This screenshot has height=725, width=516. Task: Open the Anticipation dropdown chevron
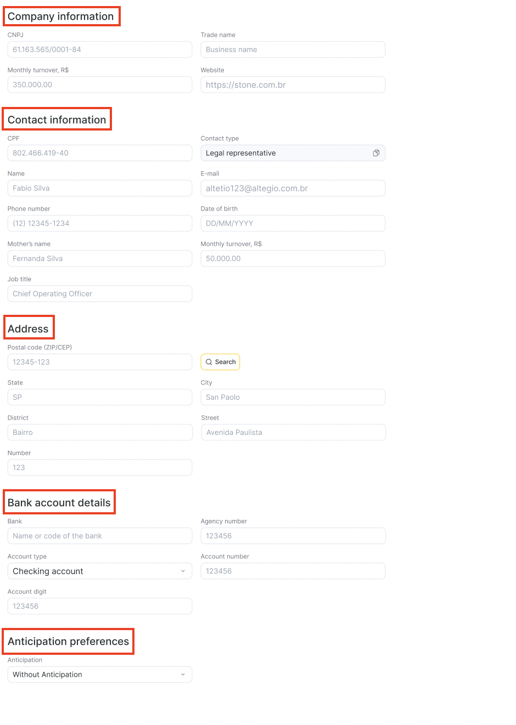tap(183, 675)
